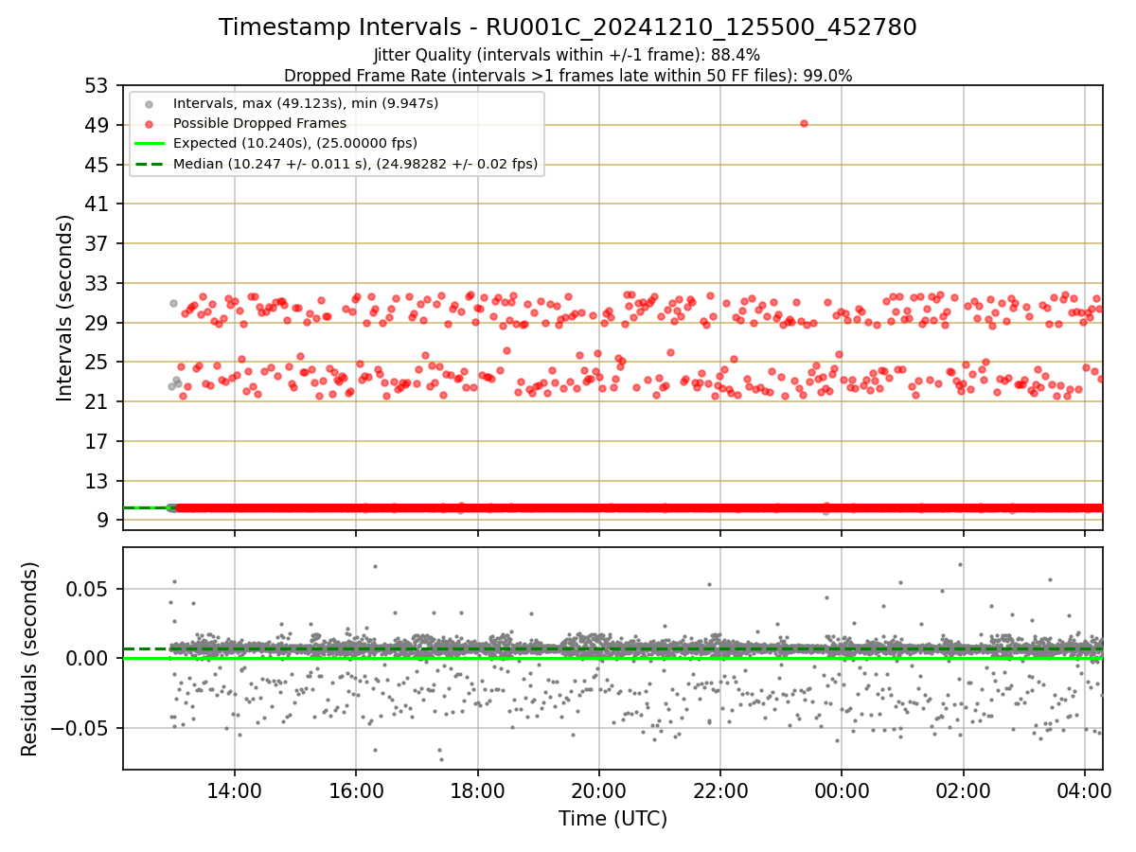1136x852 pixels.
Task: Click the 'Median (10.247 +/- 0.011 s)' legend entry
Action: (x=356, y=164)
